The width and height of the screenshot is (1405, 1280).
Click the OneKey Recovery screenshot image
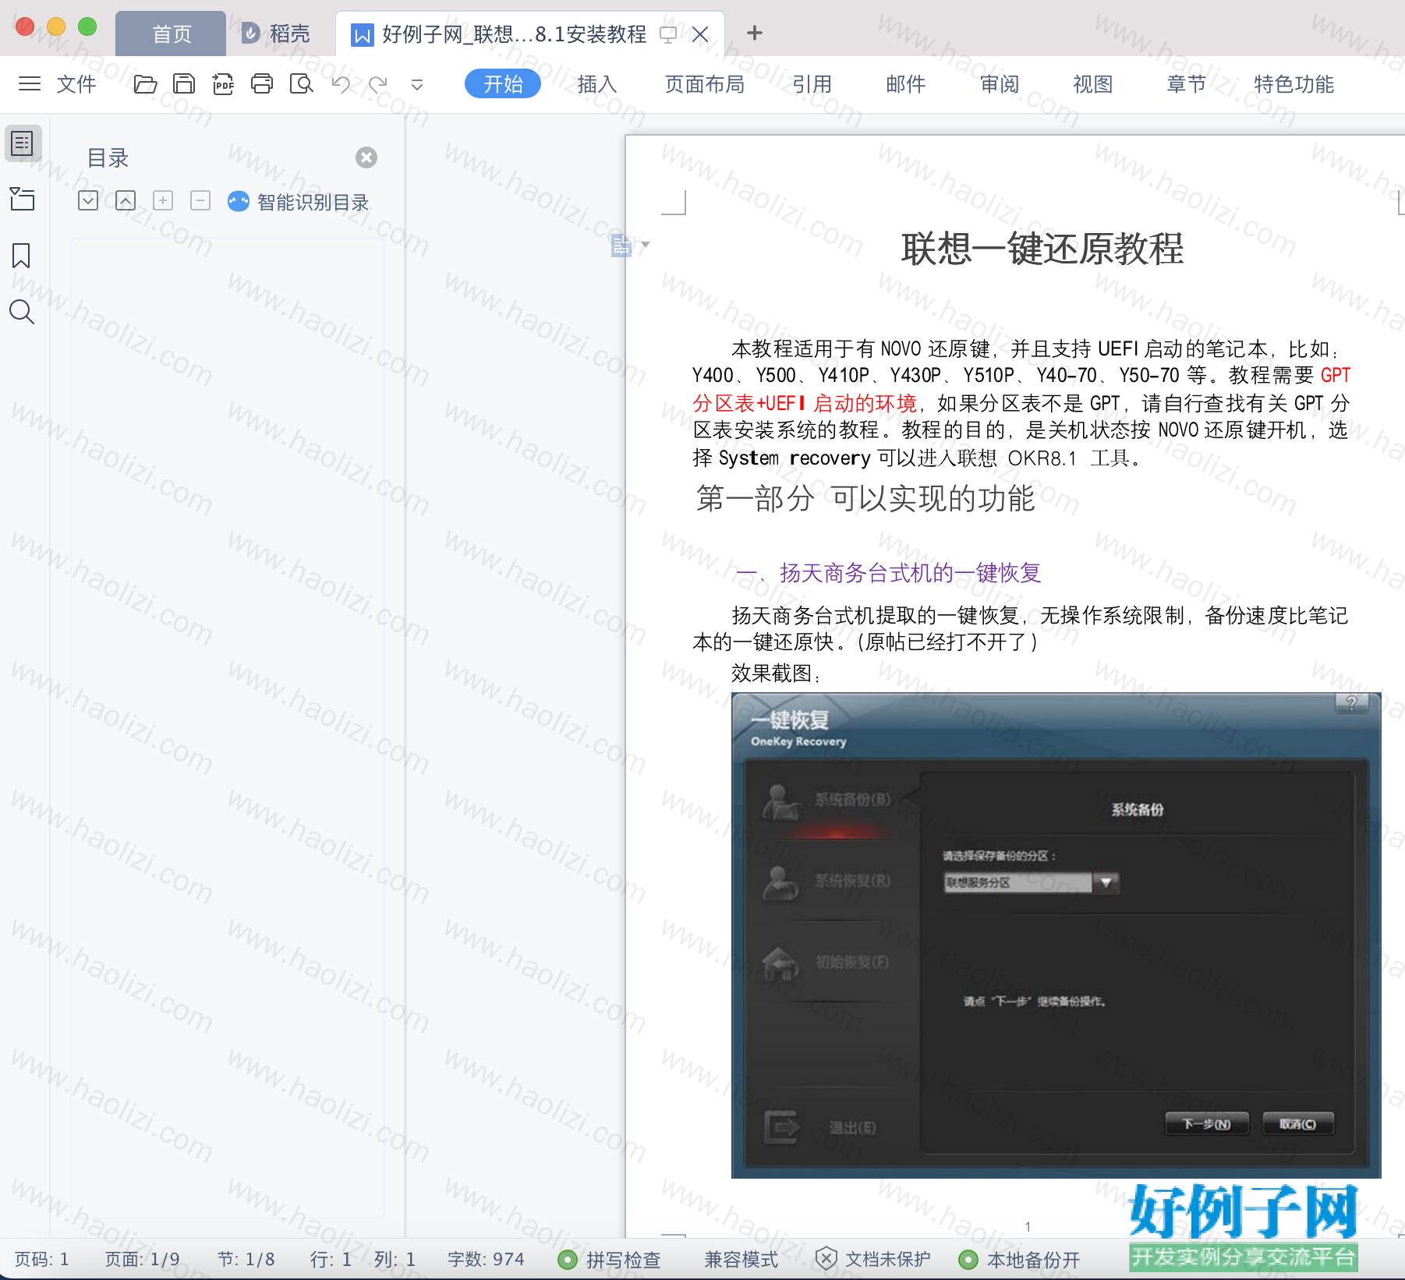point(1056,935)
